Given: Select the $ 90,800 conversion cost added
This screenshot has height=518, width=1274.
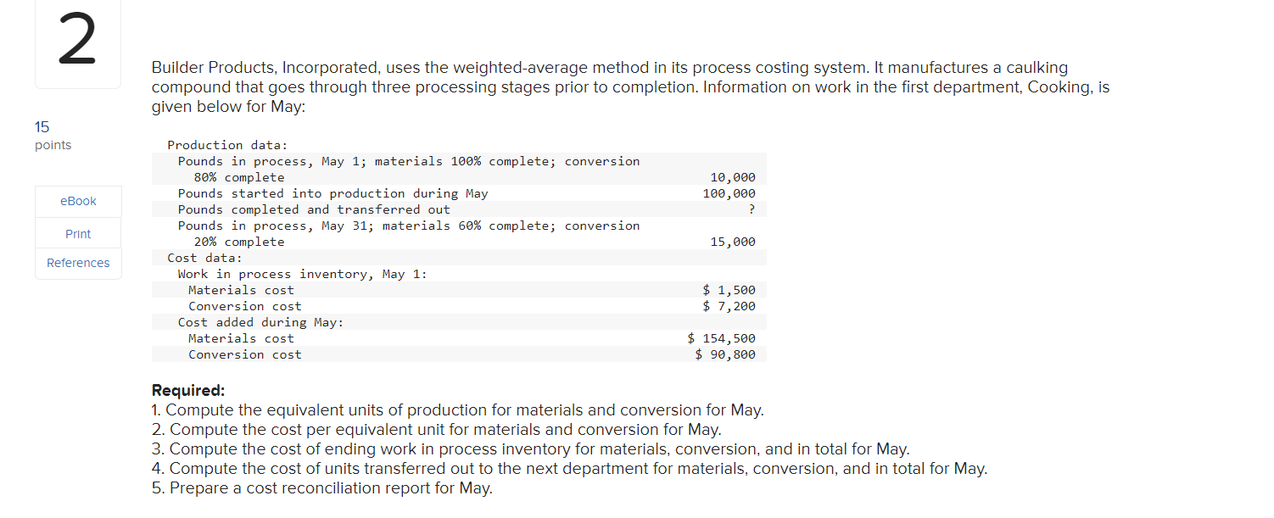Looking at the screenshot, I should (x=724, y=354).
